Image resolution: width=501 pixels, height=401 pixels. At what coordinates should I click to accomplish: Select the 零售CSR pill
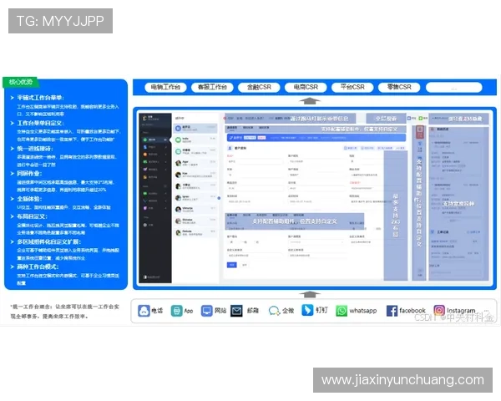399,87
